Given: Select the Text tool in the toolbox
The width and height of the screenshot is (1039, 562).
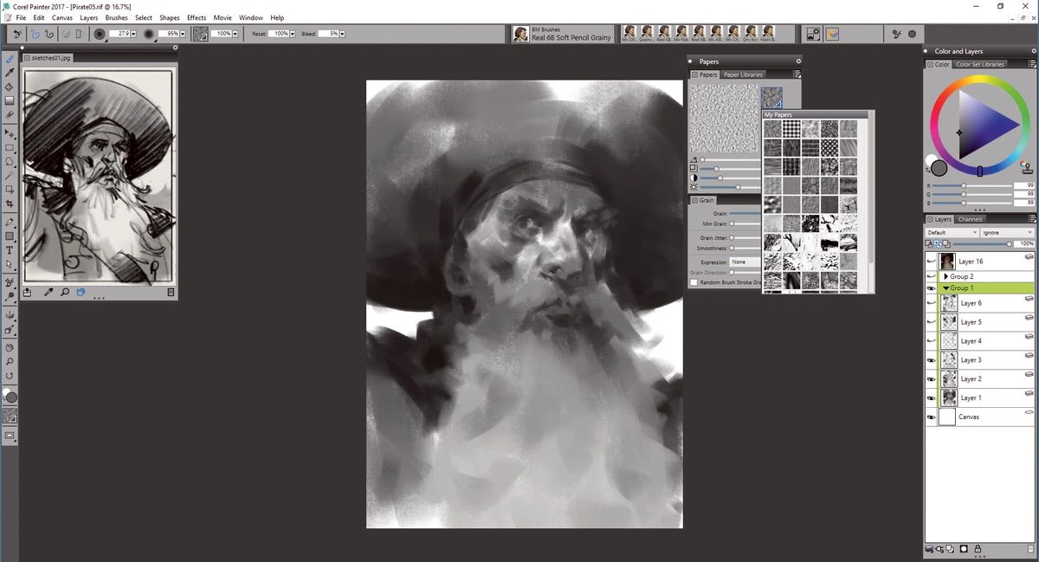Looking at the screenshot, I should click(x=10, y=251).
